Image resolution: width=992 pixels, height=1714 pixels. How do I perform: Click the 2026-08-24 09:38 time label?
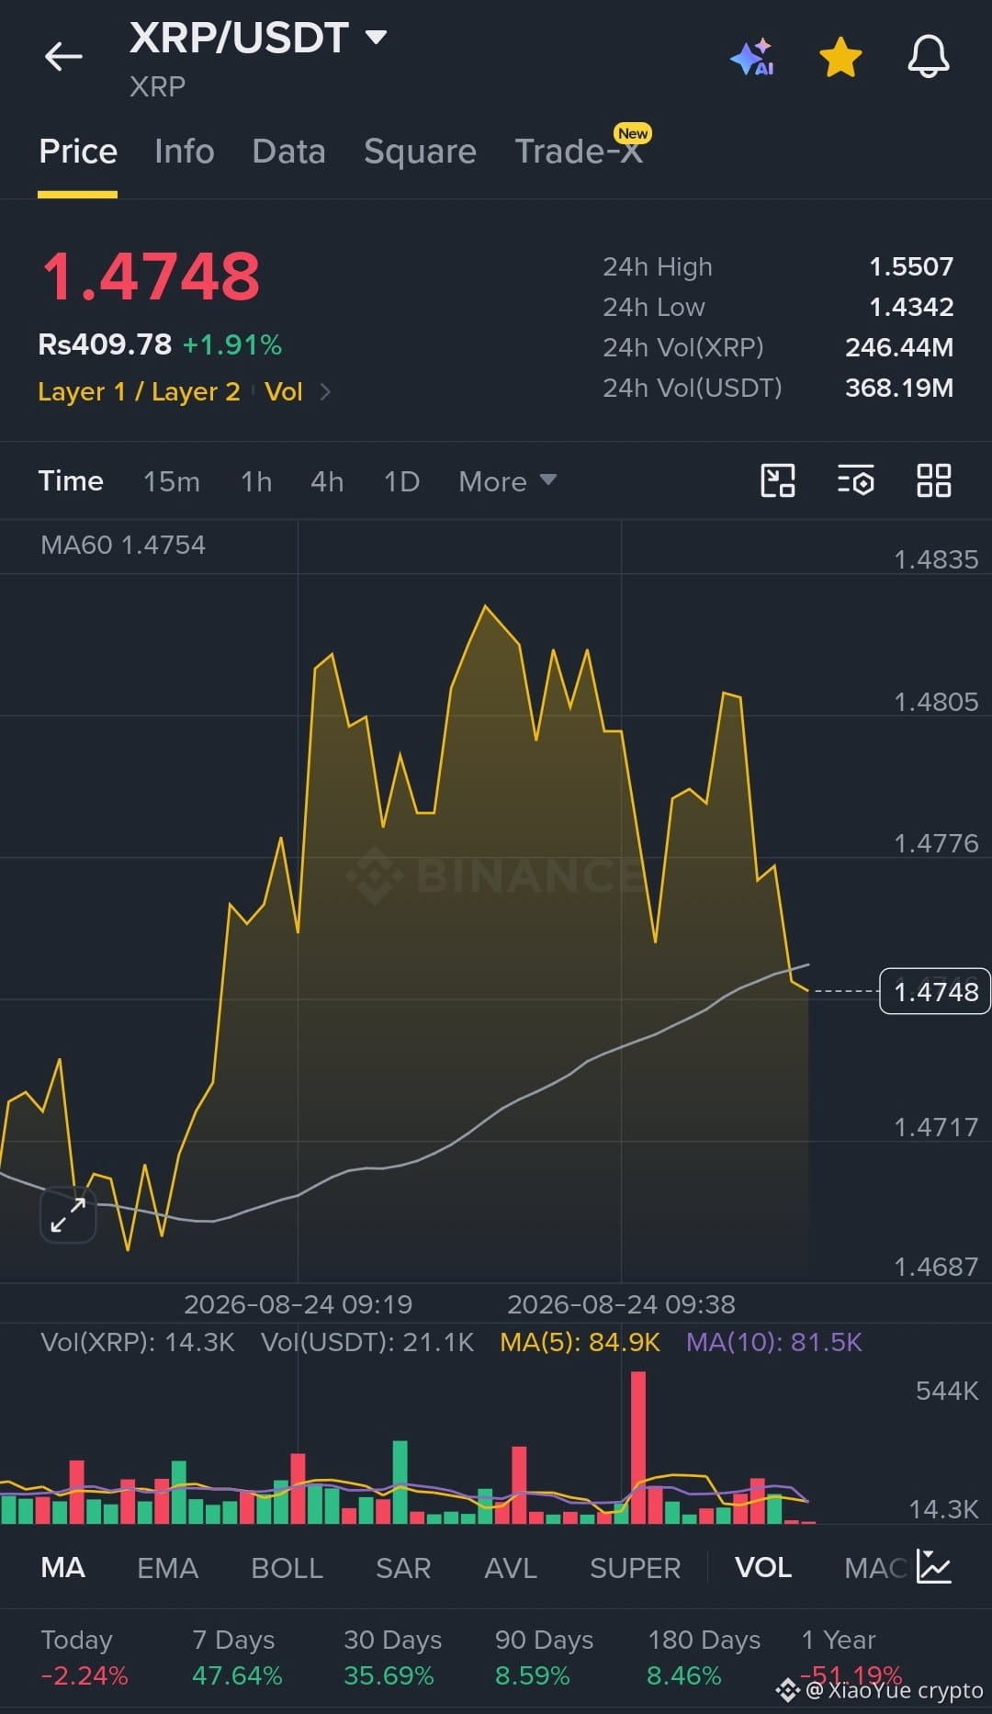621,1304
